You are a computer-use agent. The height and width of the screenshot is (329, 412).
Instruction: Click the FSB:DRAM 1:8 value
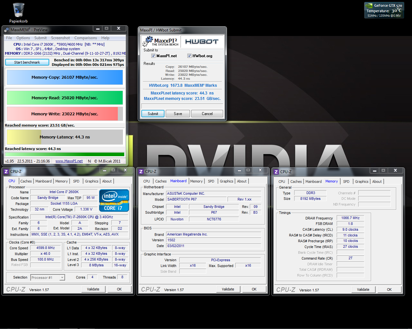pos(350,224)
